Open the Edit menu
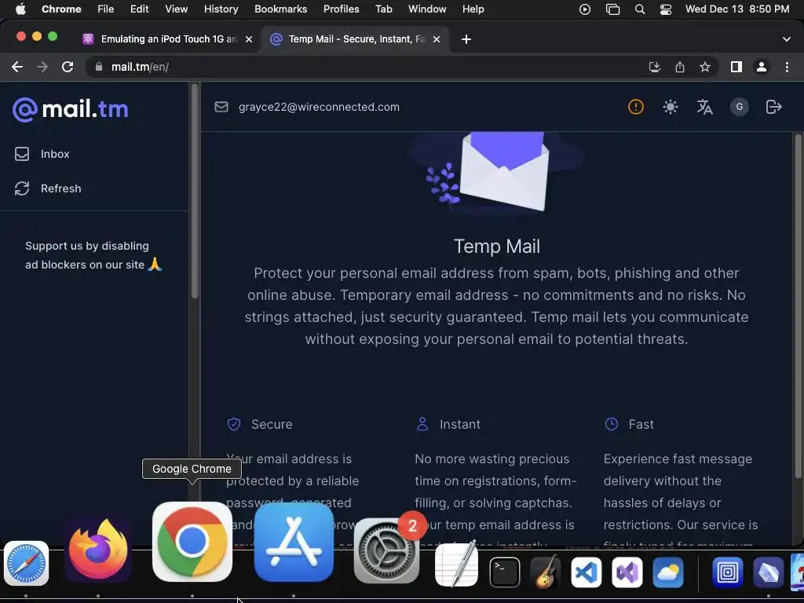 pos(140,9)
